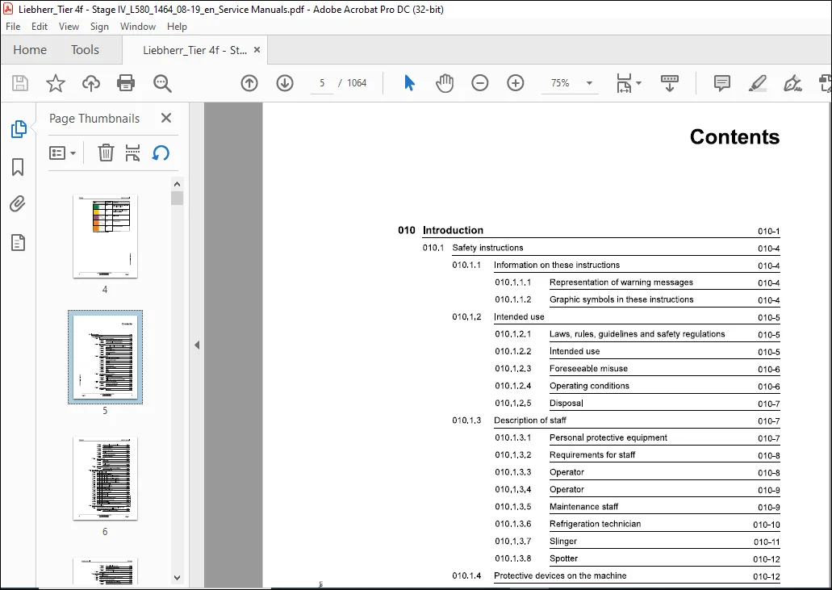Select the page 6 thumbnail
This screenshot has width=832, height=590.
pos(105,478)
